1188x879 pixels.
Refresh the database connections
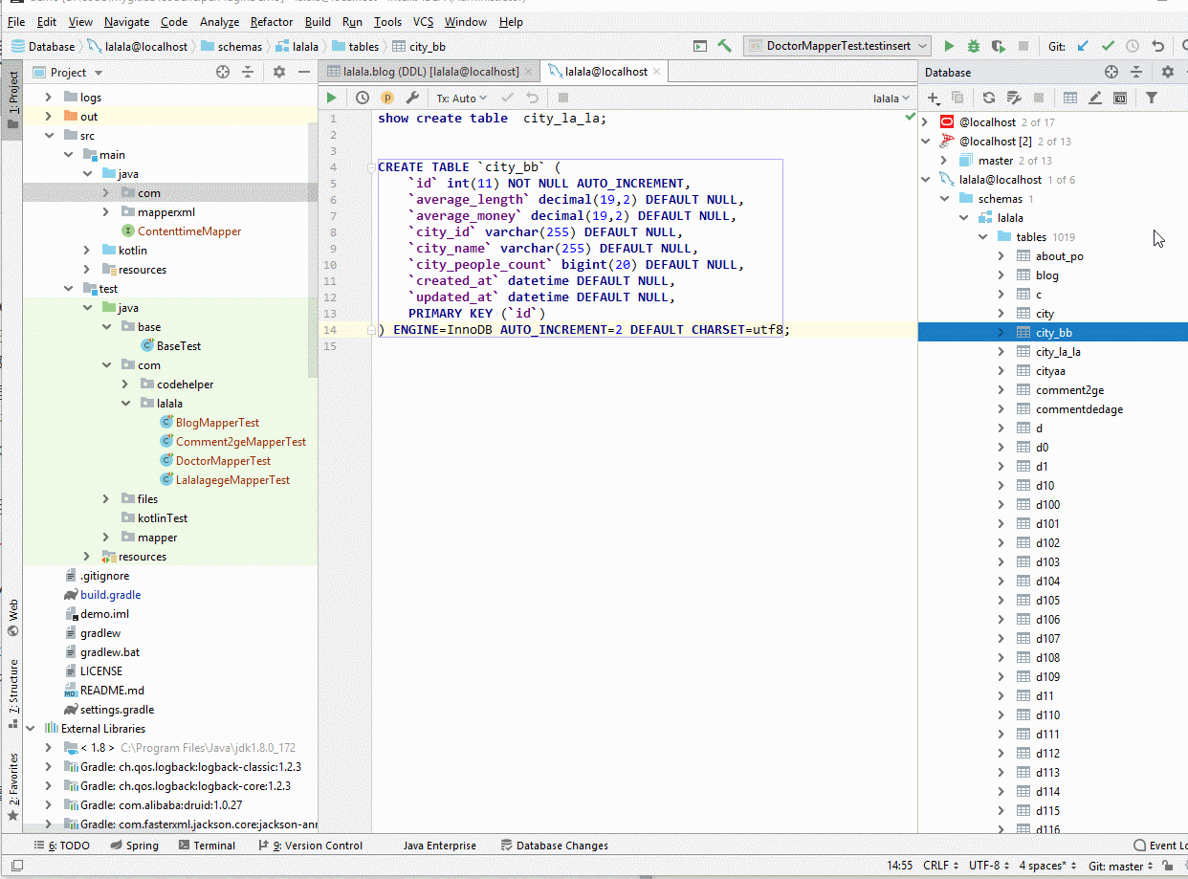pos(988,97)
